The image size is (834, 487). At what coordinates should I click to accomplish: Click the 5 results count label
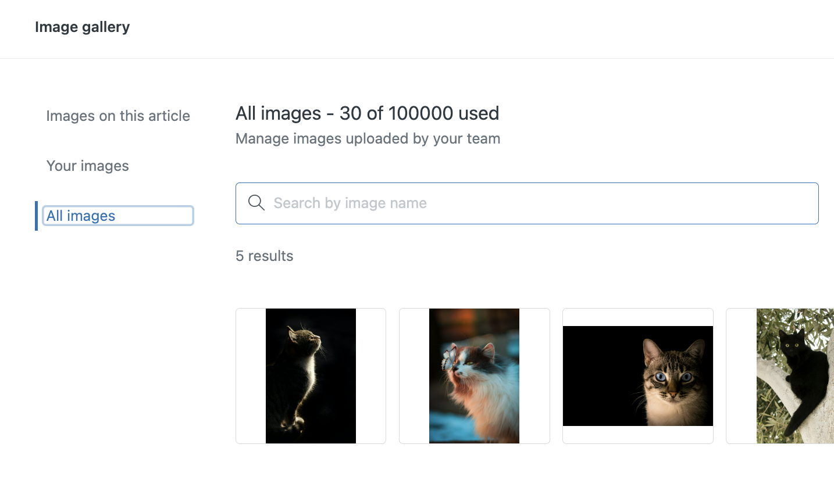265,256
